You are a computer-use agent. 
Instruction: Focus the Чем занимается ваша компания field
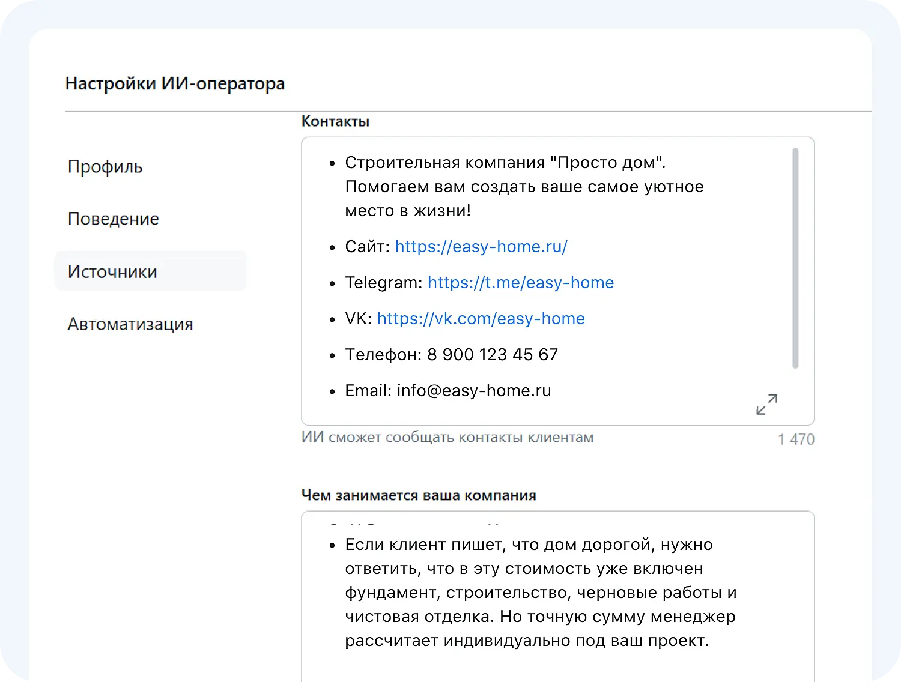557,596
